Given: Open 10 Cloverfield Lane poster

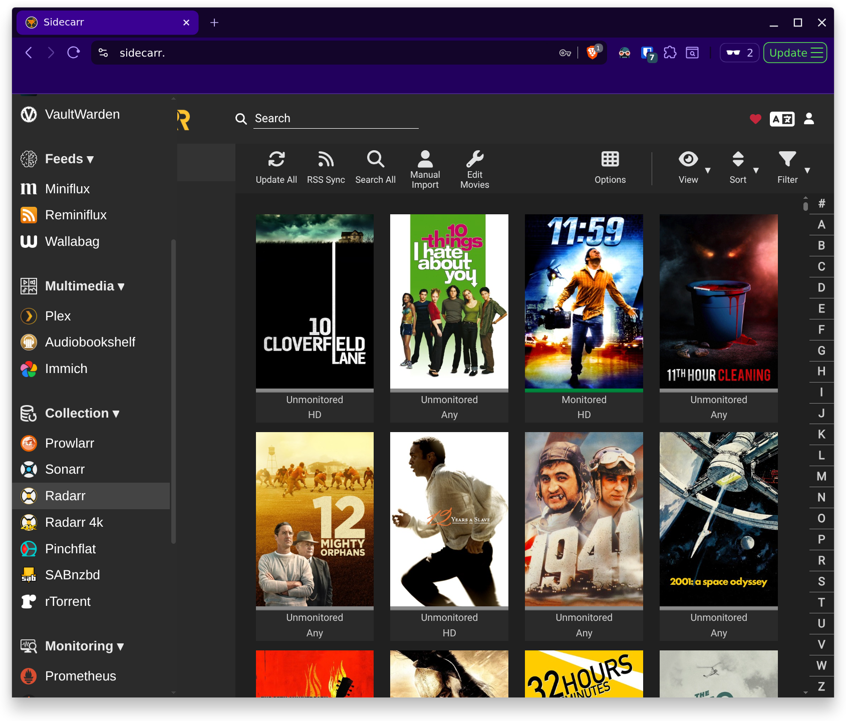Looking at the screenshot, I should pos(315,301).
